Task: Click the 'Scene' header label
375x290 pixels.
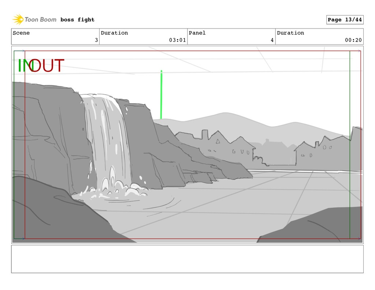Action: [21, 33]
